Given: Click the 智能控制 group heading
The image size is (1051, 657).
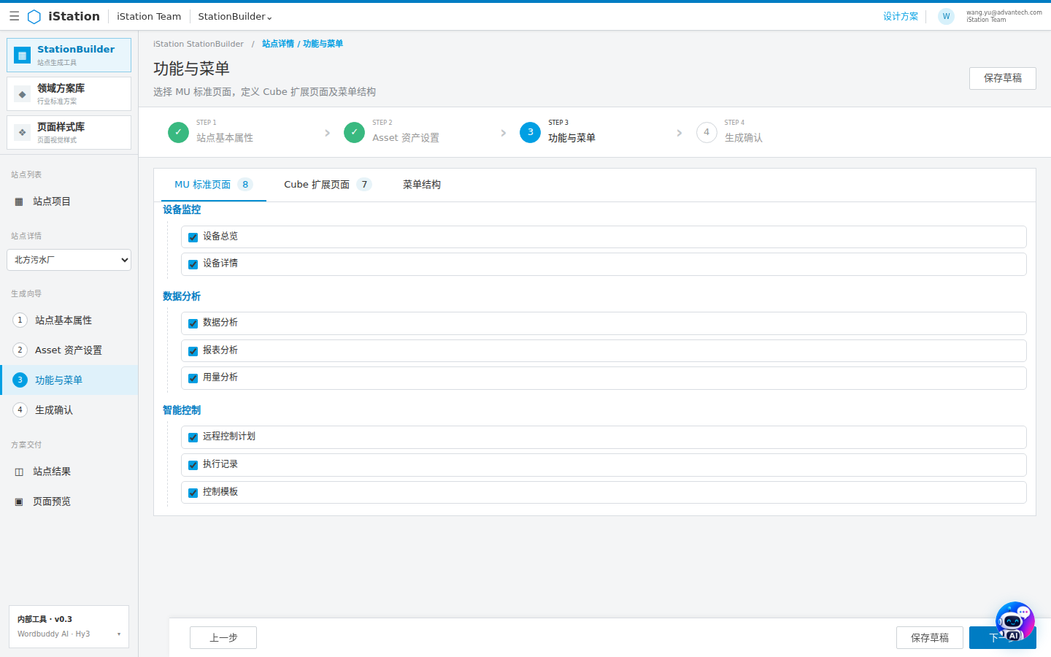Looking at the screenshot, I should [182, 410].
